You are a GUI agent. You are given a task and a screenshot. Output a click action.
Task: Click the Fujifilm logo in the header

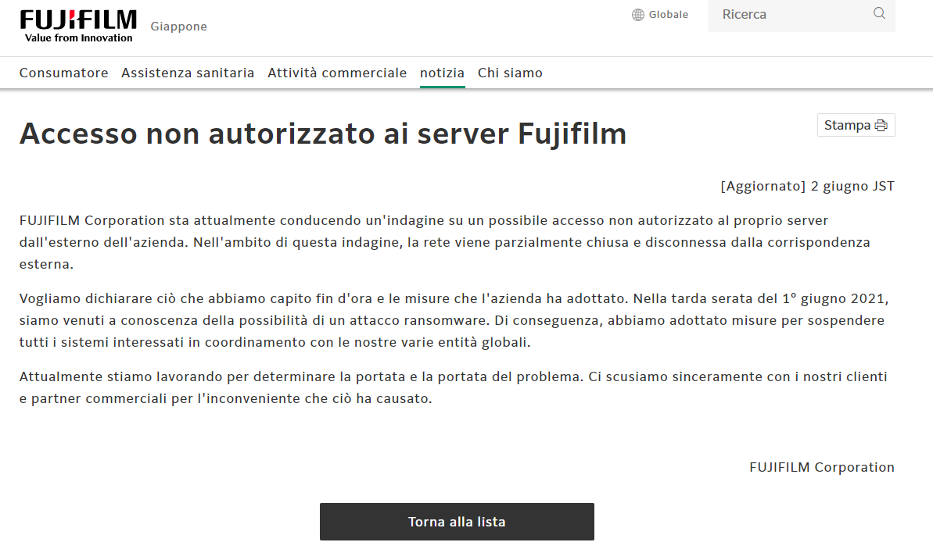click(78, 26)
